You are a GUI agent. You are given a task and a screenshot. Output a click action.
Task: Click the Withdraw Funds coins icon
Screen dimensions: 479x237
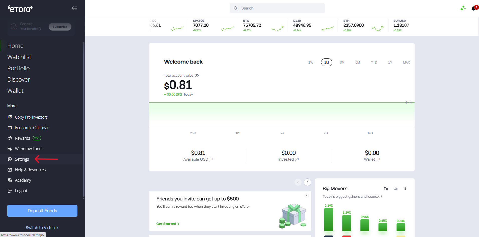coord(10,149)
